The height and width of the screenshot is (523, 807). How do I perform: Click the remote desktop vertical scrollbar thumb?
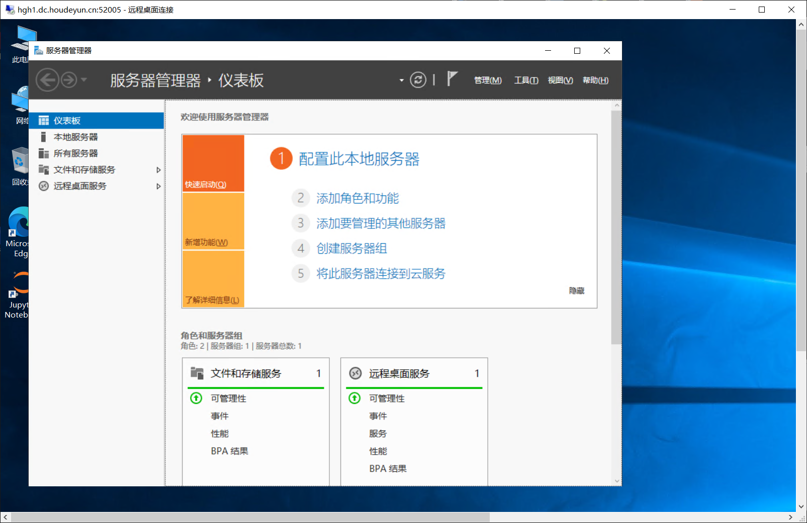[801, 189]
